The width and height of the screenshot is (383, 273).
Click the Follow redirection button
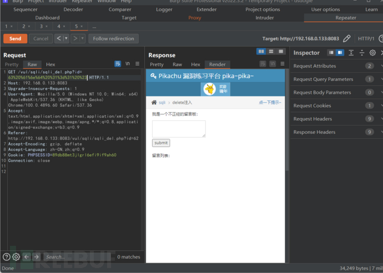(x=113, y=39)
